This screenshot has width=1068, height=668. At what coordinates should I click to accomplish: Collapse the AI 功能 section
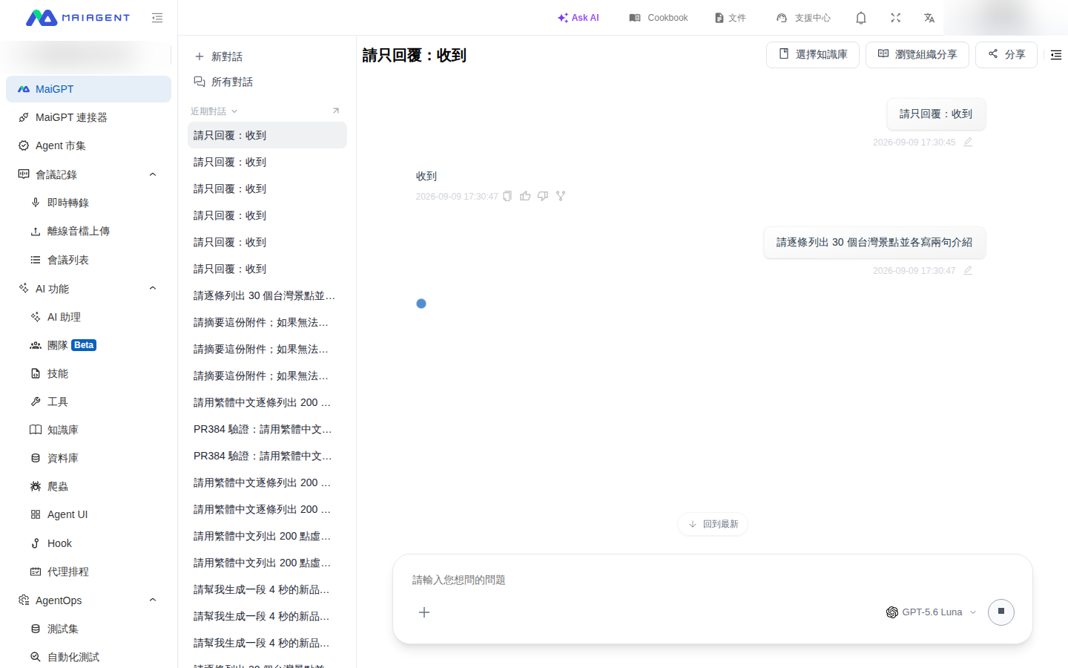(153, 288)
